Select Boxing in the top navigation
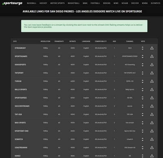 pyautogui.click(x=107, y=3)
